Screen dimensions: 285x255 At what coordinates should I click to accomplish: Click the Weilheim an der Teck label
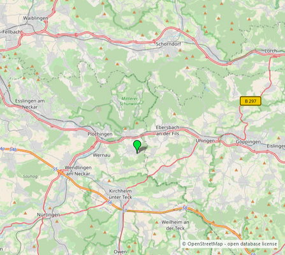[175, 225]
